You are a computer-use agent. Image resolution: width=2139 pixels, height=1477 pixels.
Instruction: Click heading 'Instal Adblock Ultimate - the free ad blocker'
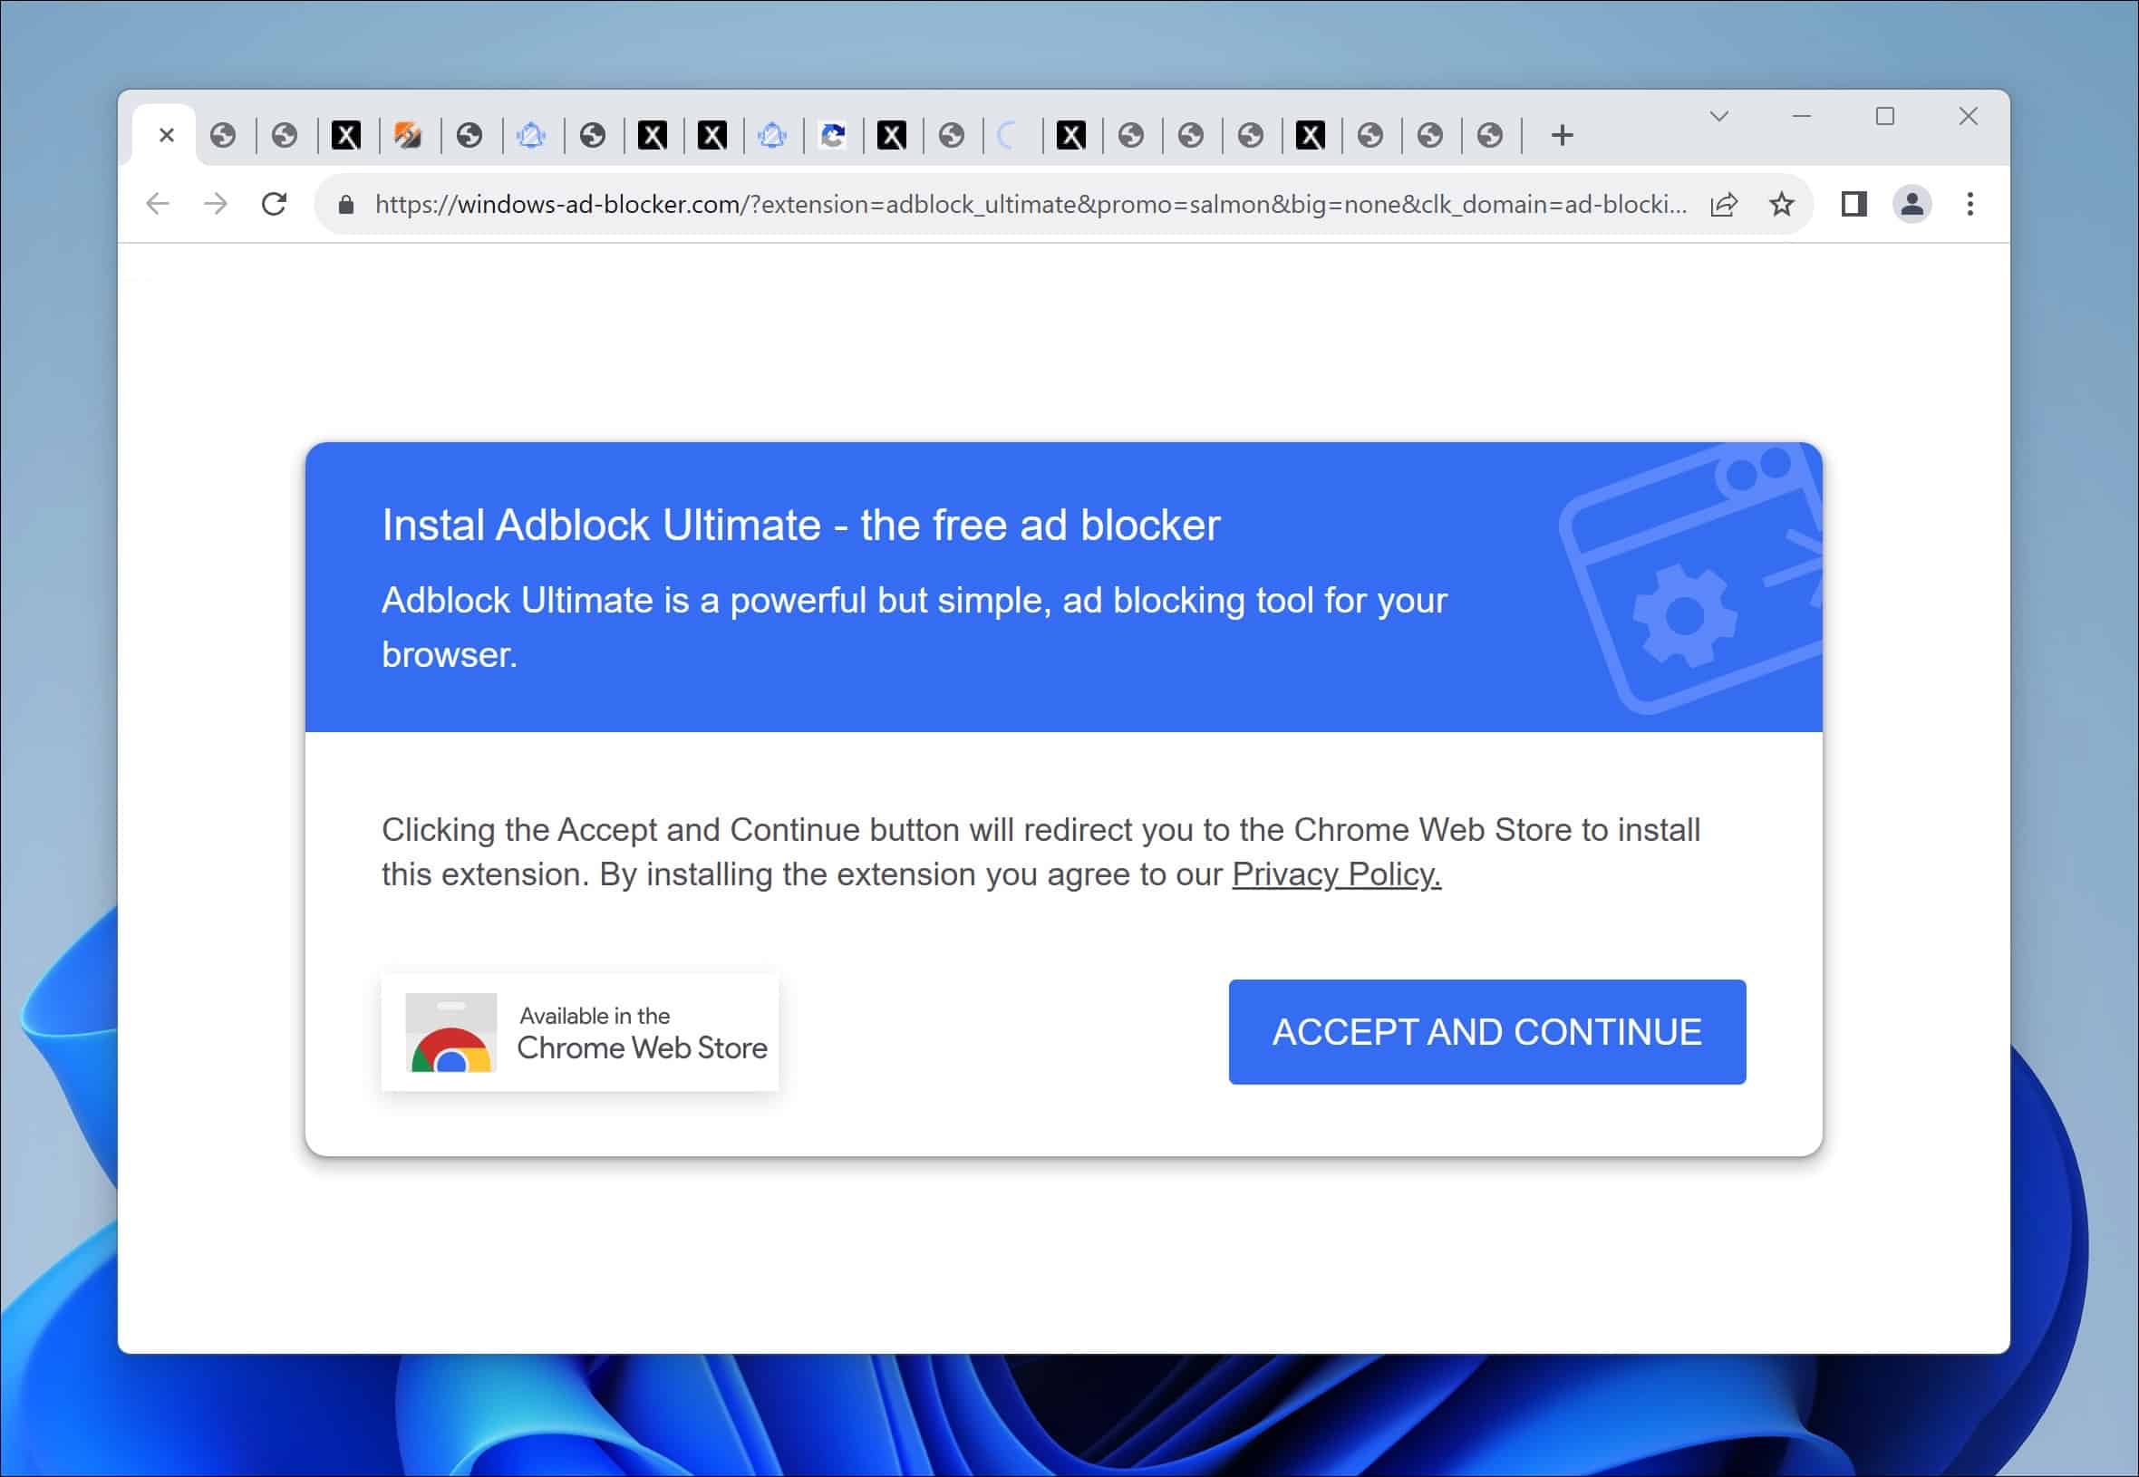tap(800, 525)
